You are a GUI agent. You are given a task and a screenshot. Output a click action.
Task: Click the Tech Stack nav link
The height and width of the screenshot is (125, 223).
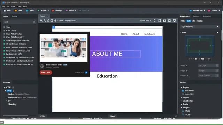tap(149, 34)
